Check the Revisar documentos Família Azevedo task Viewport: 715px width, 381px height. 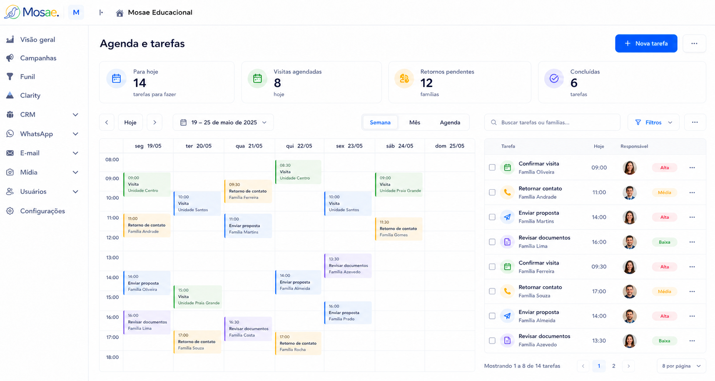[492, 341]
